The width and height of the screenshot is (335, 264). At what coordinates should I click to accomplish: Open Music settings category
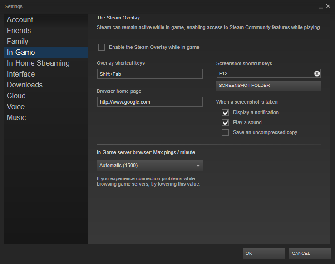[46, 117]
